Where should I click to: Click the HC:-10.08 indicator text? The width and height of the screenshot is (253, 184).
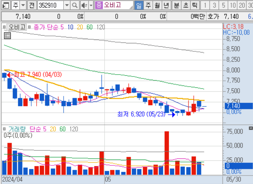pyautogui.click(x=236, y=32)
